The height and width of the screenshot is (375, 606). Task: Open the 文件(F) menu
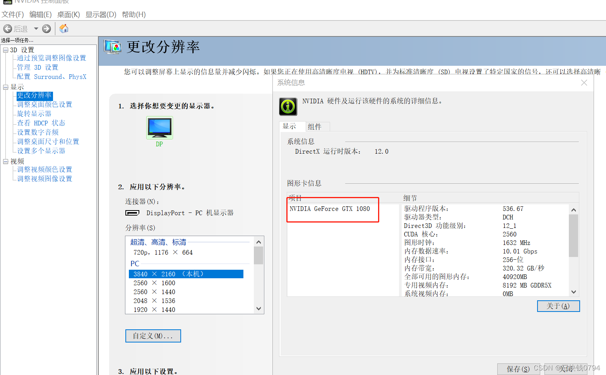click(x=13, y=15)
